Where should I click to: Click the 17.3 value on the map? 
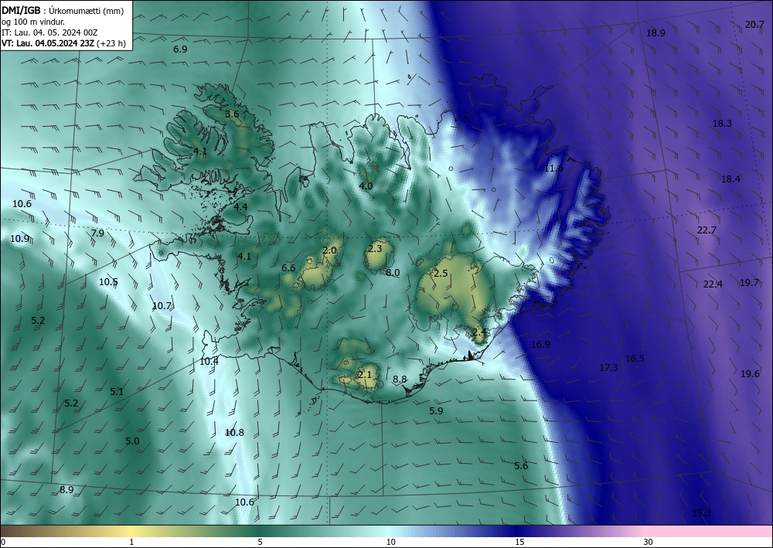pos(609,368)
